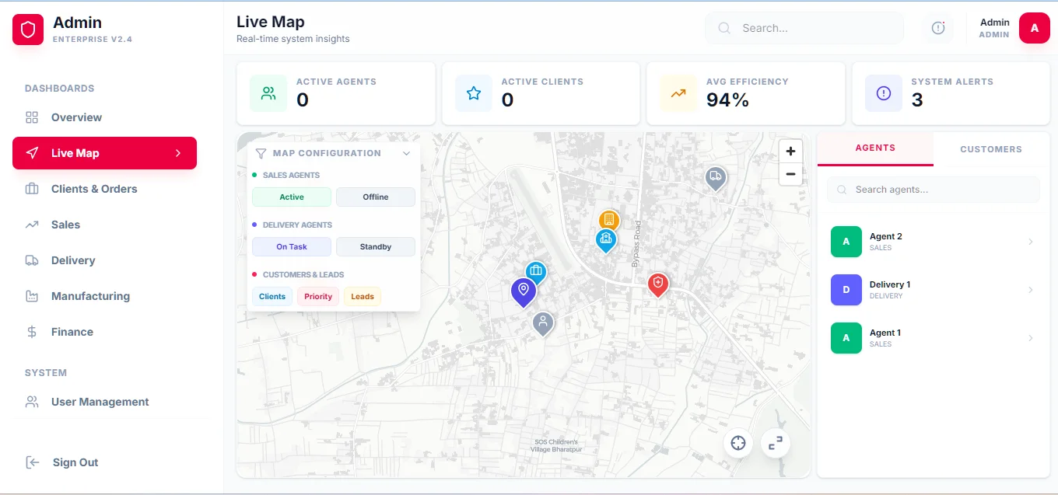Click the Manufacturing factory icon
Viewport: 1058px width, 495px height.
click(x=32, y=296)
